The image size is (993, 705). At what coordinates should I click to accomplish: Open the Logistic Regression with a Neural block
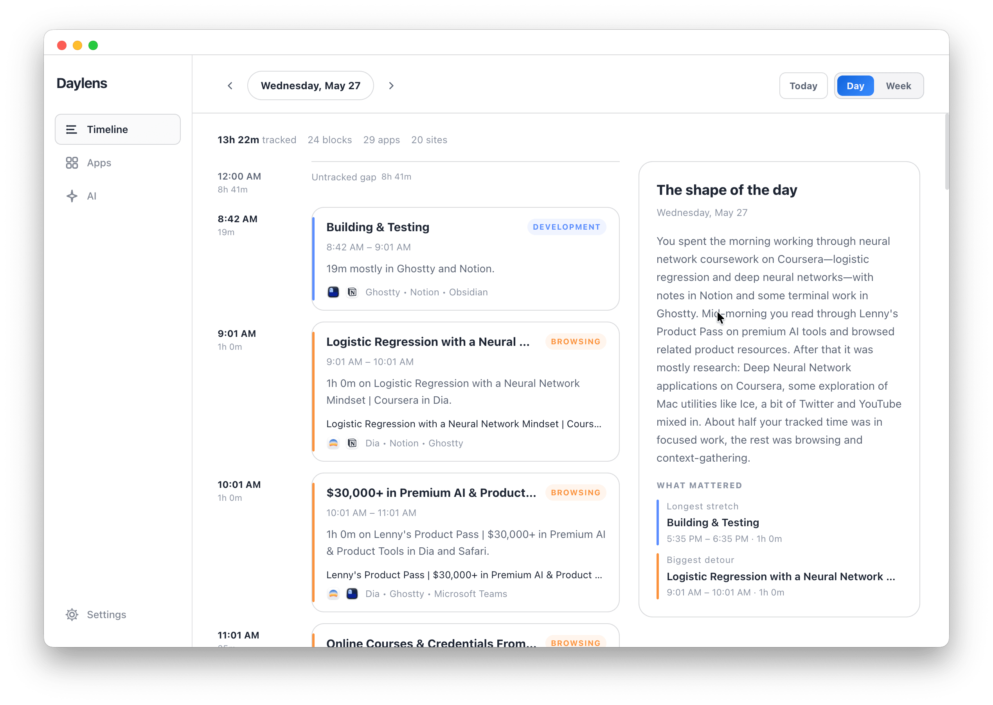click(465, 392)
